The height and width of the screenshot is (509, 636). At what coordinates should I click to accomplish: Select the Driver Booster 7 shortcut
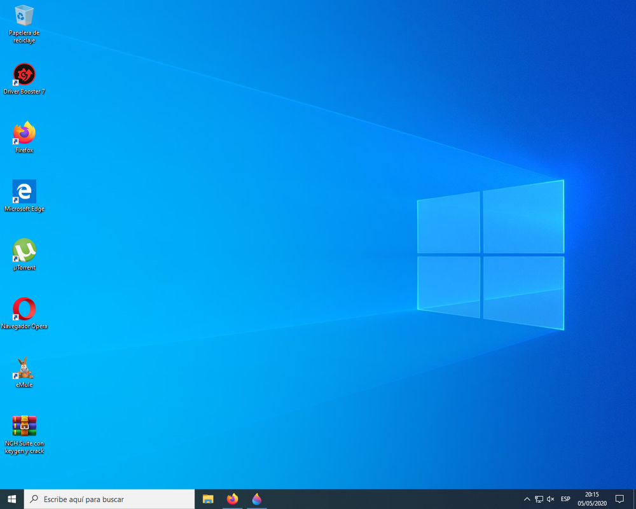tap(24, 79)
